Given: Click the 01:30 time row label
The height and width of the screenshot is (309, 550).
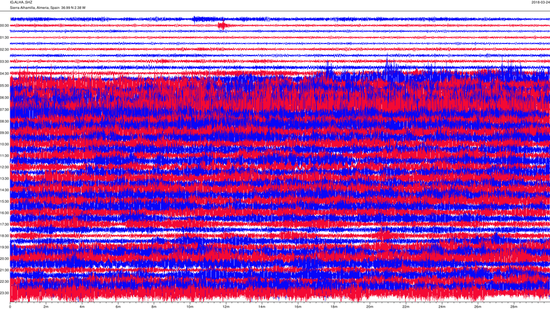Looking at the screenshot, I should 5,38.
